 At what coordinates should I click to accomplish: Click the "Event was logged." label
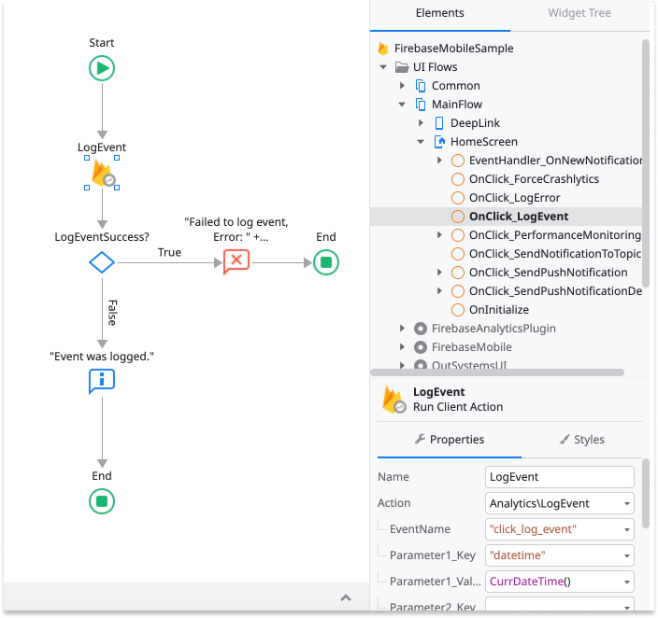coord(102,357)
